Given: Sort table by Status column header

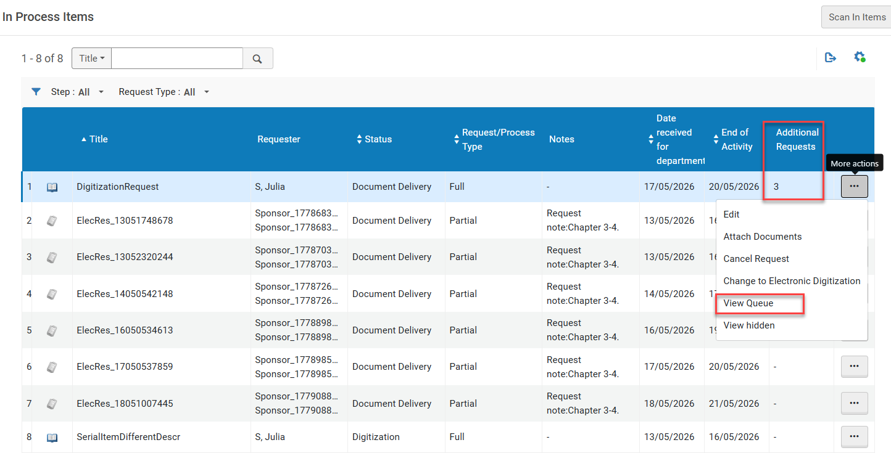Looking at the screenshot, I should pos(374,139).
